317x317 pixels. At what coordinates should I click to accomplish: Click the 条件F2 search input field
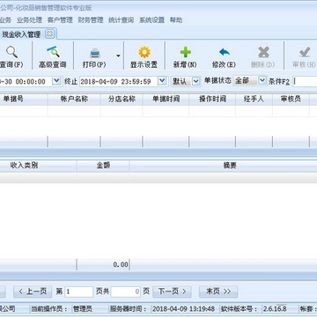point(305,81)
